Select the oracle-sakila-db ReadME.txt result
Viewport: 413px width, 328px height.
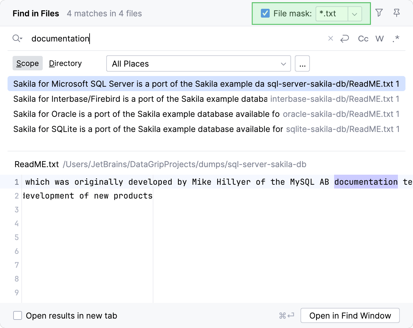(x=126, y=114)
